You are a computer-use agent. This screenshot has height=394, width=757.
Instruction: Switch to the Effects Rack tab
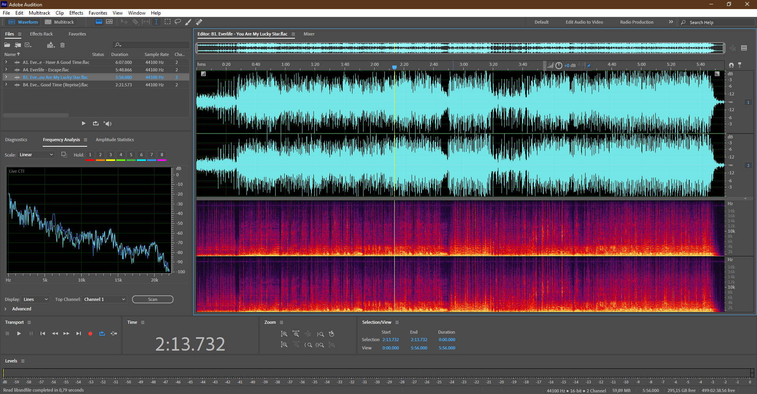[x=41, y=34]
